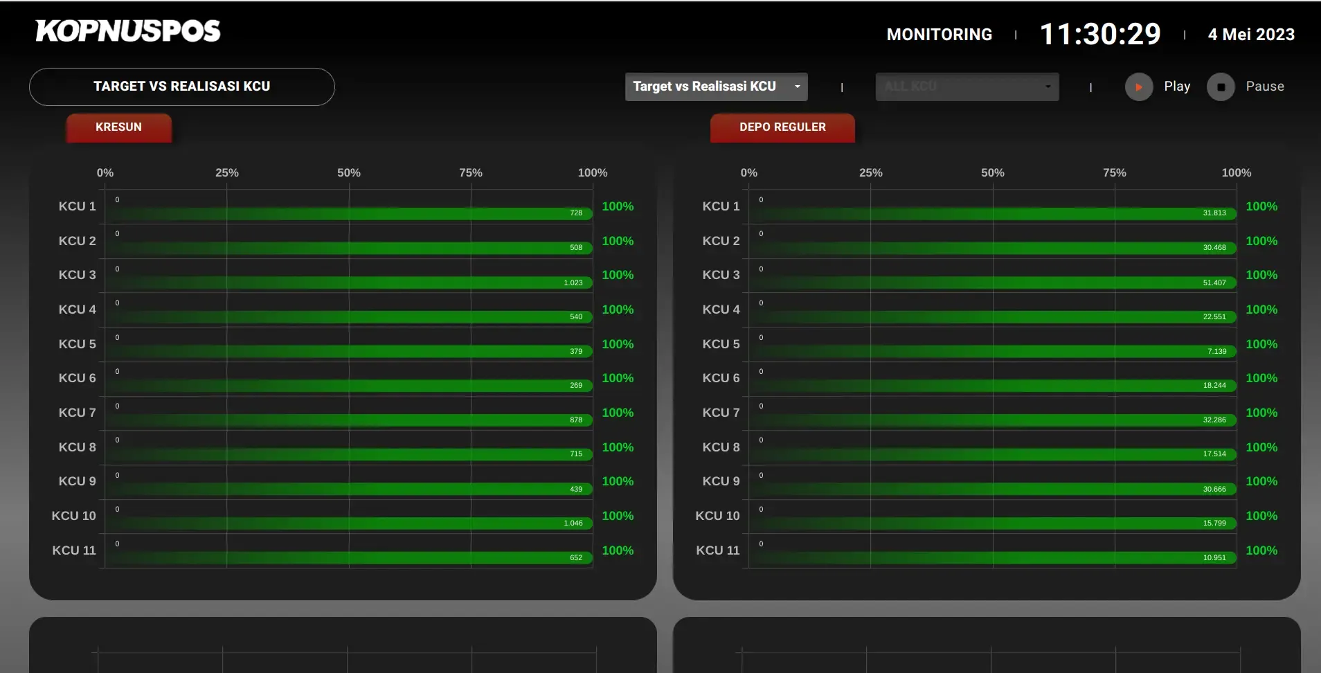Click 100% result beside KRESUN KCU 8

(618, 447)
